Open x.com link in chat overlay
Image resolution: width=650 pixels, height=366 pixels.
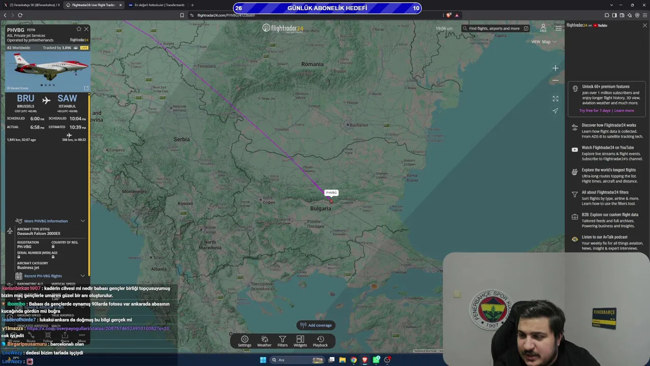98,328
